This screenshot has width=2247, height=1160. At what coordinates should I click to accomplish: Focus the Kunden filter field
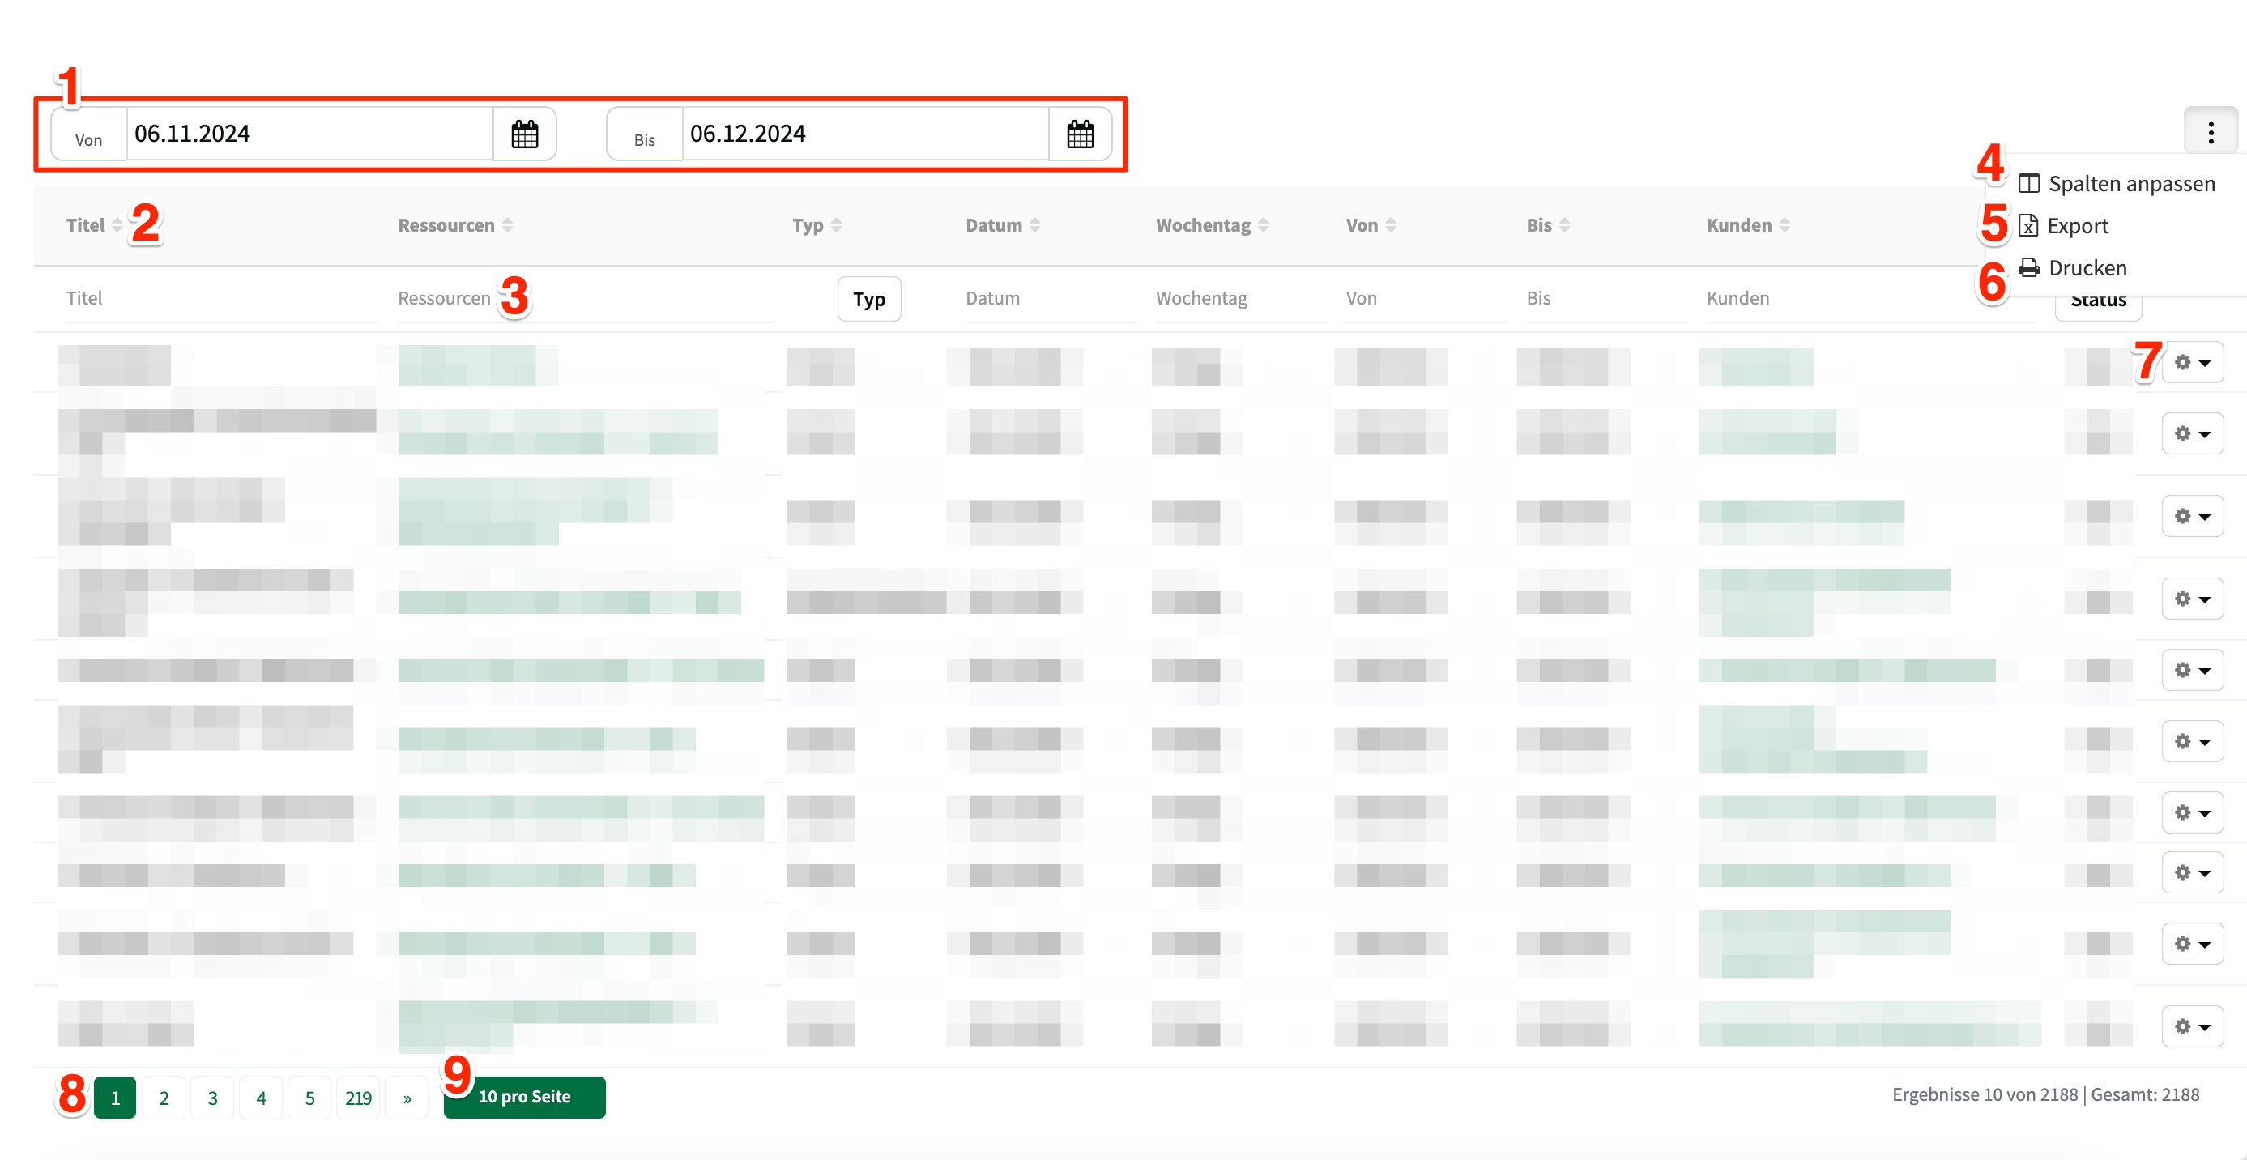[x=1870, y=299]
